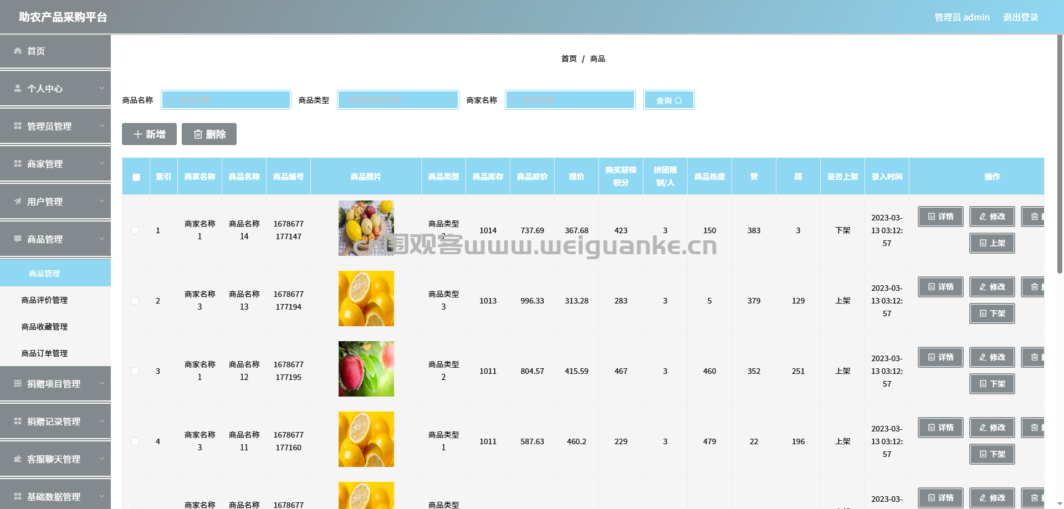Image resolution: width=1064 pixels, height=509 pixels.
Task: Toggle the select-all checkbox in table header
Action: click(x=136, y=177)
